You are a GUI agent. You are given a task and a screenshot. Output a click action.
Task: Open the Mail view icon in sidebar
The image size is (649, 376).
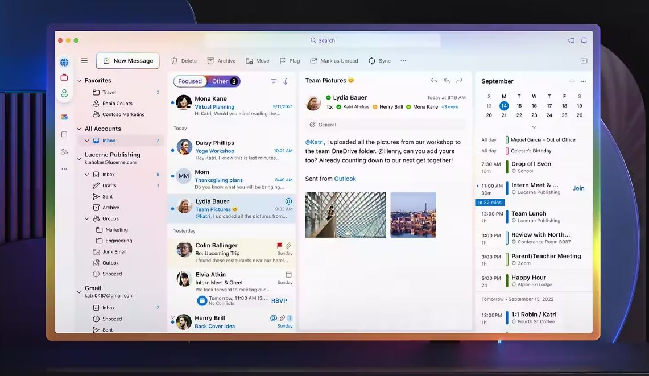point(64,117)
